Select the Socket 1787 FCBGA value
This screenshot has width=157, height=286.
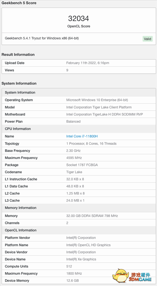(82, 165)
